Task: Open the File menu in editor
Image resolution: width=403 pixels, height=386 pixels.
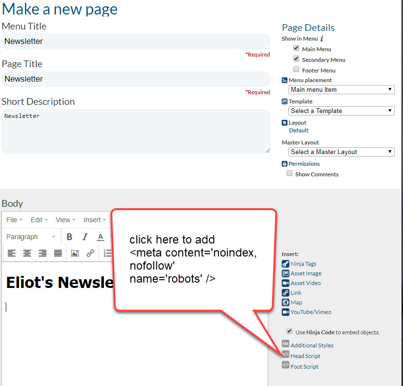Action: [14, 220]
